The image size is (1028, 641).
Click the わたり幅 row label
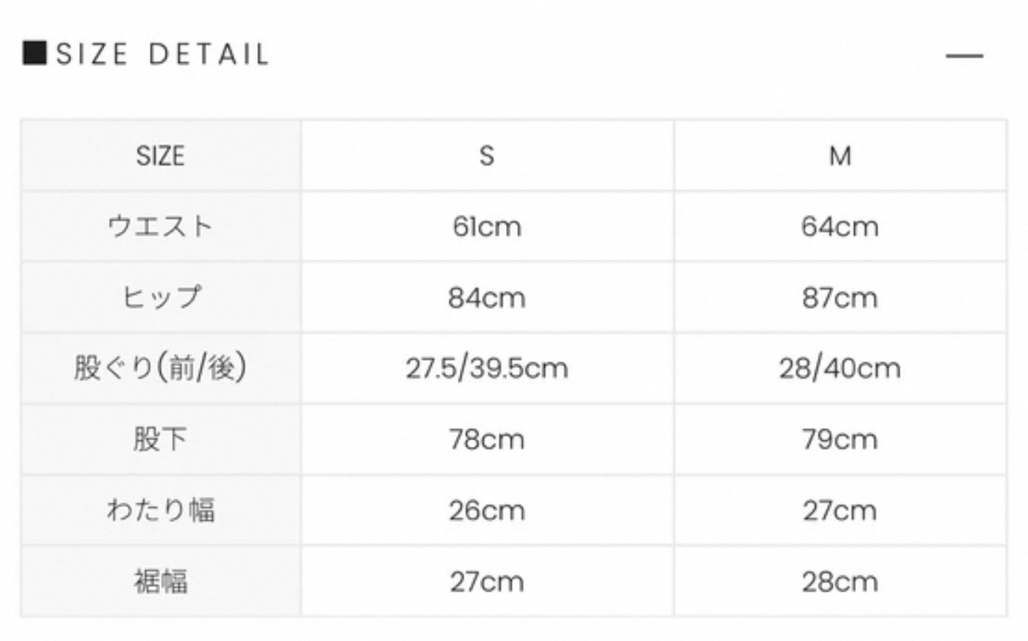160,510
